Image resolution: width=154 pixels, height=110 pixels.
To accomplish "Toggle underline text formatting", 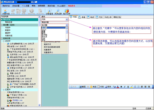I will pos(128,87).
